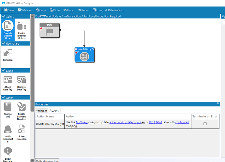Select the Show Message info icon
The image size is (225, 162).
coord(8,151)
